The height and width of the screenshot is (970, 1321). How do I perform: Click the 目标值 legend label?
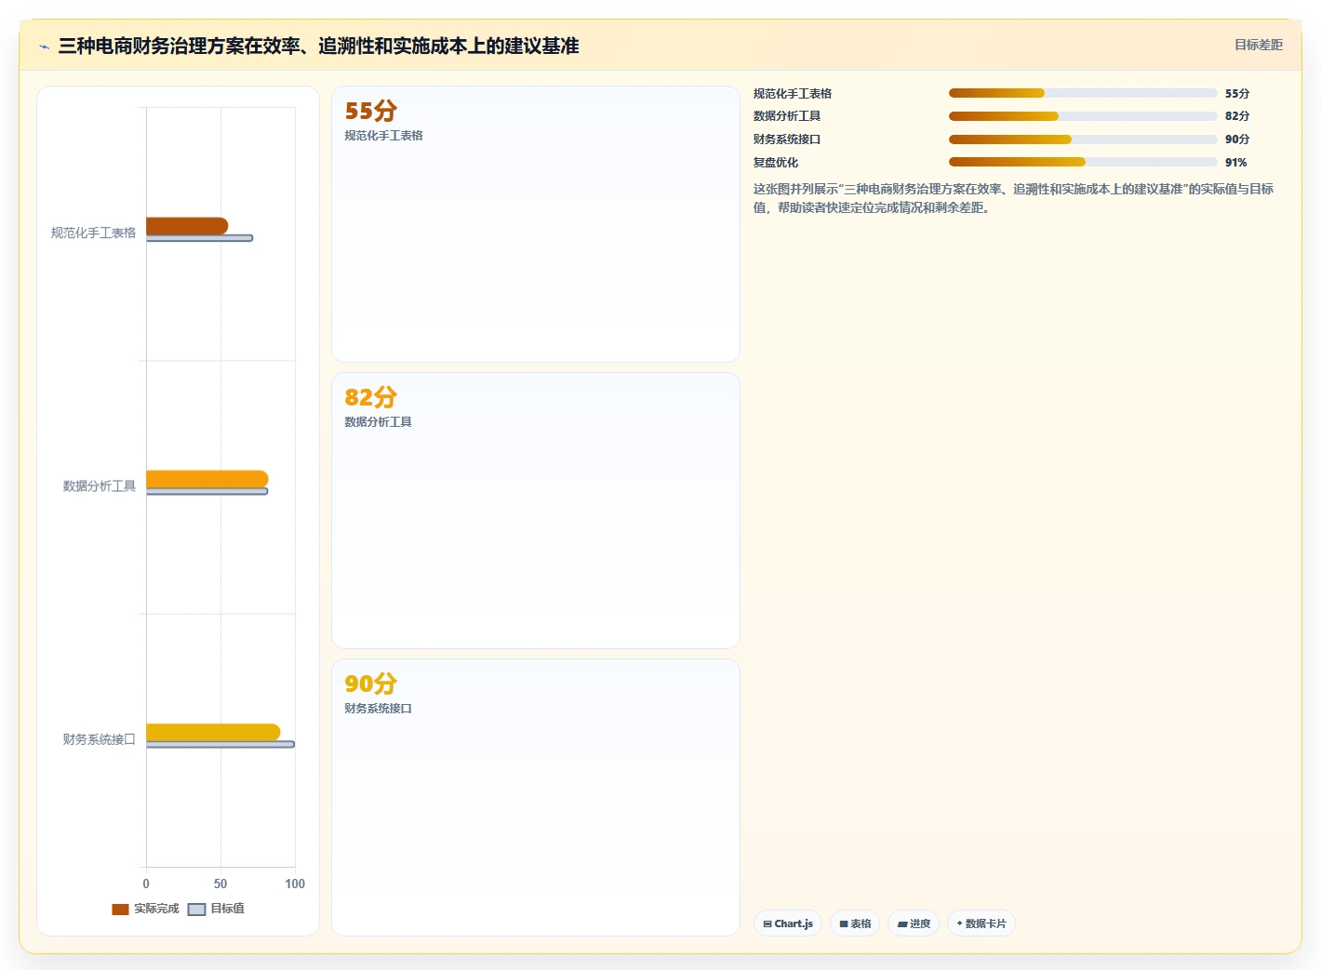[227, 909]
